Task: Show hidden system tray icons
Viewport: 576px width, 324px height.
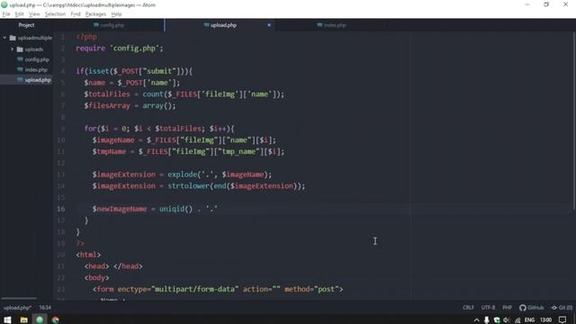Action: tap(476, 320)
